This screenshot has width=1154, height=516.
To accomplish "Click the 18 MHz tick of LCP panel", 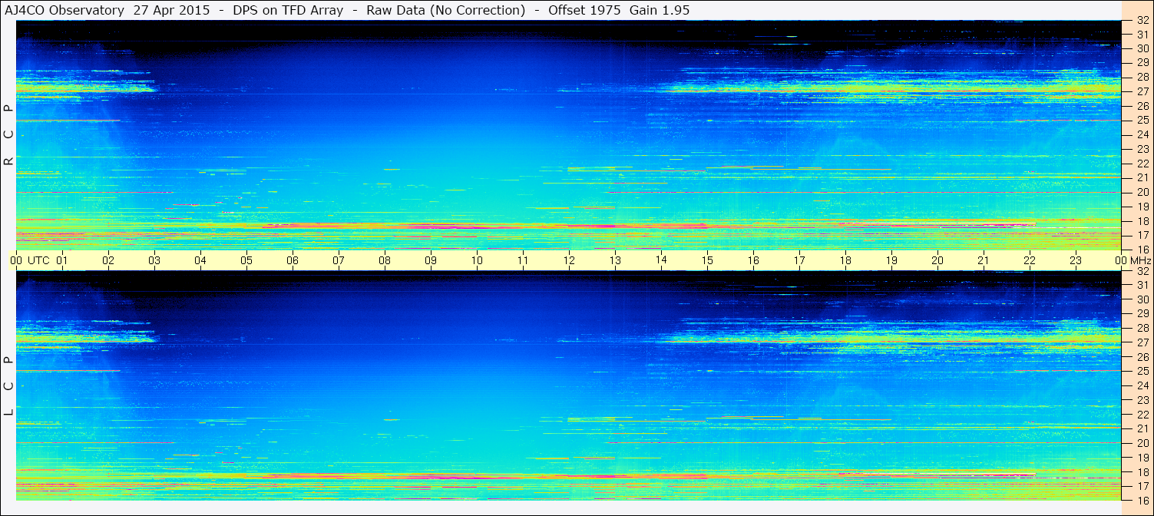I will click(x=1142, y=472).
